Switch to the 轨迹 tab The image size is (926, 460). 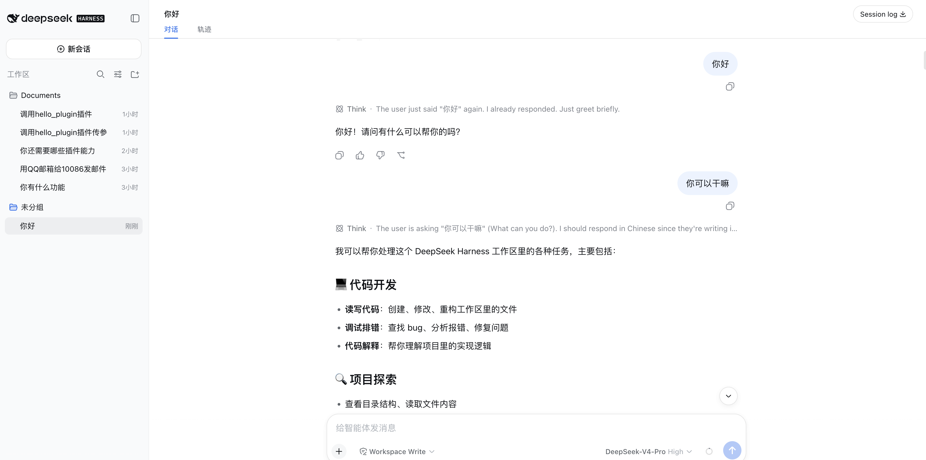tap(204, 30)
